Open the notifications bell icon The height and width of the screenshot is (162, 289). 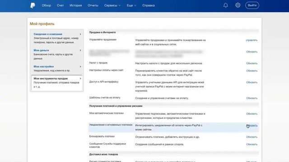[x=226, y=5]
